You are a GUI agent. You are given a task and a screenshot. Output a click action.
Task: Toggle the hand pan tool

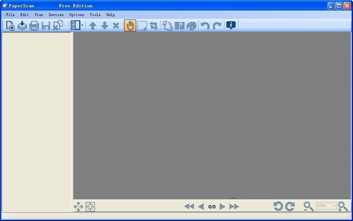click(130, 25)
